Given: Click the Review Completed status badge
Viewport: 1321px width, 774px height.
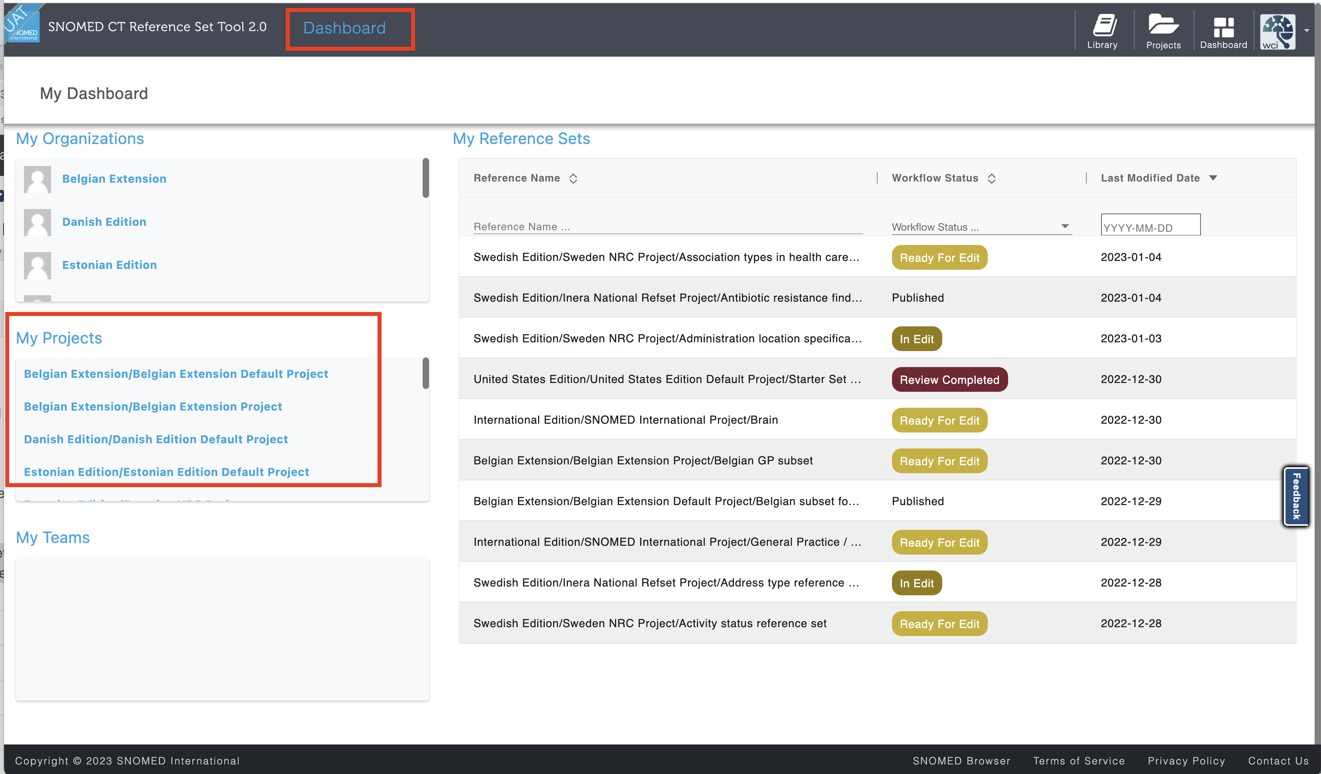Looking at the screenshot, I should 949,379.
